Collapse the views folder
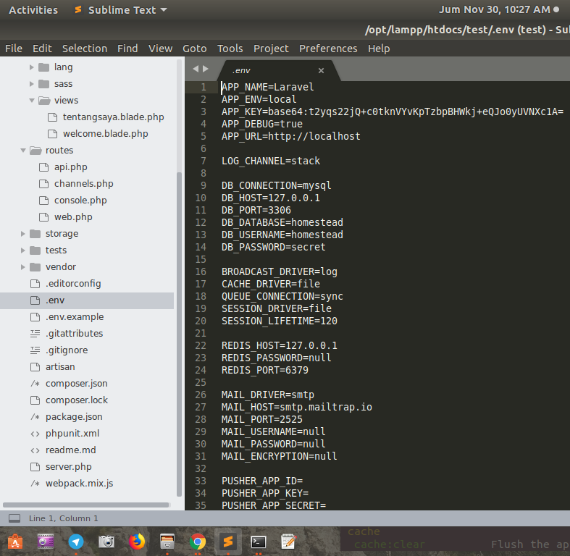This screenshot has width=570, height=556. click(x=32, y=101)
